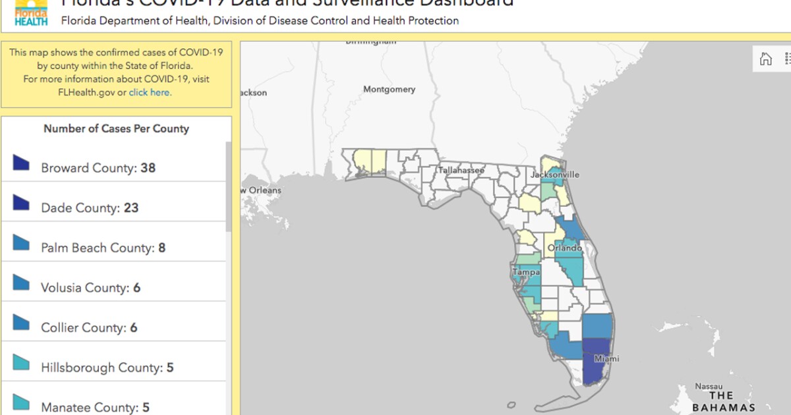This screenshot has height=415, width=791.
Task: Click the Home default extent icon
Action: 765,59
